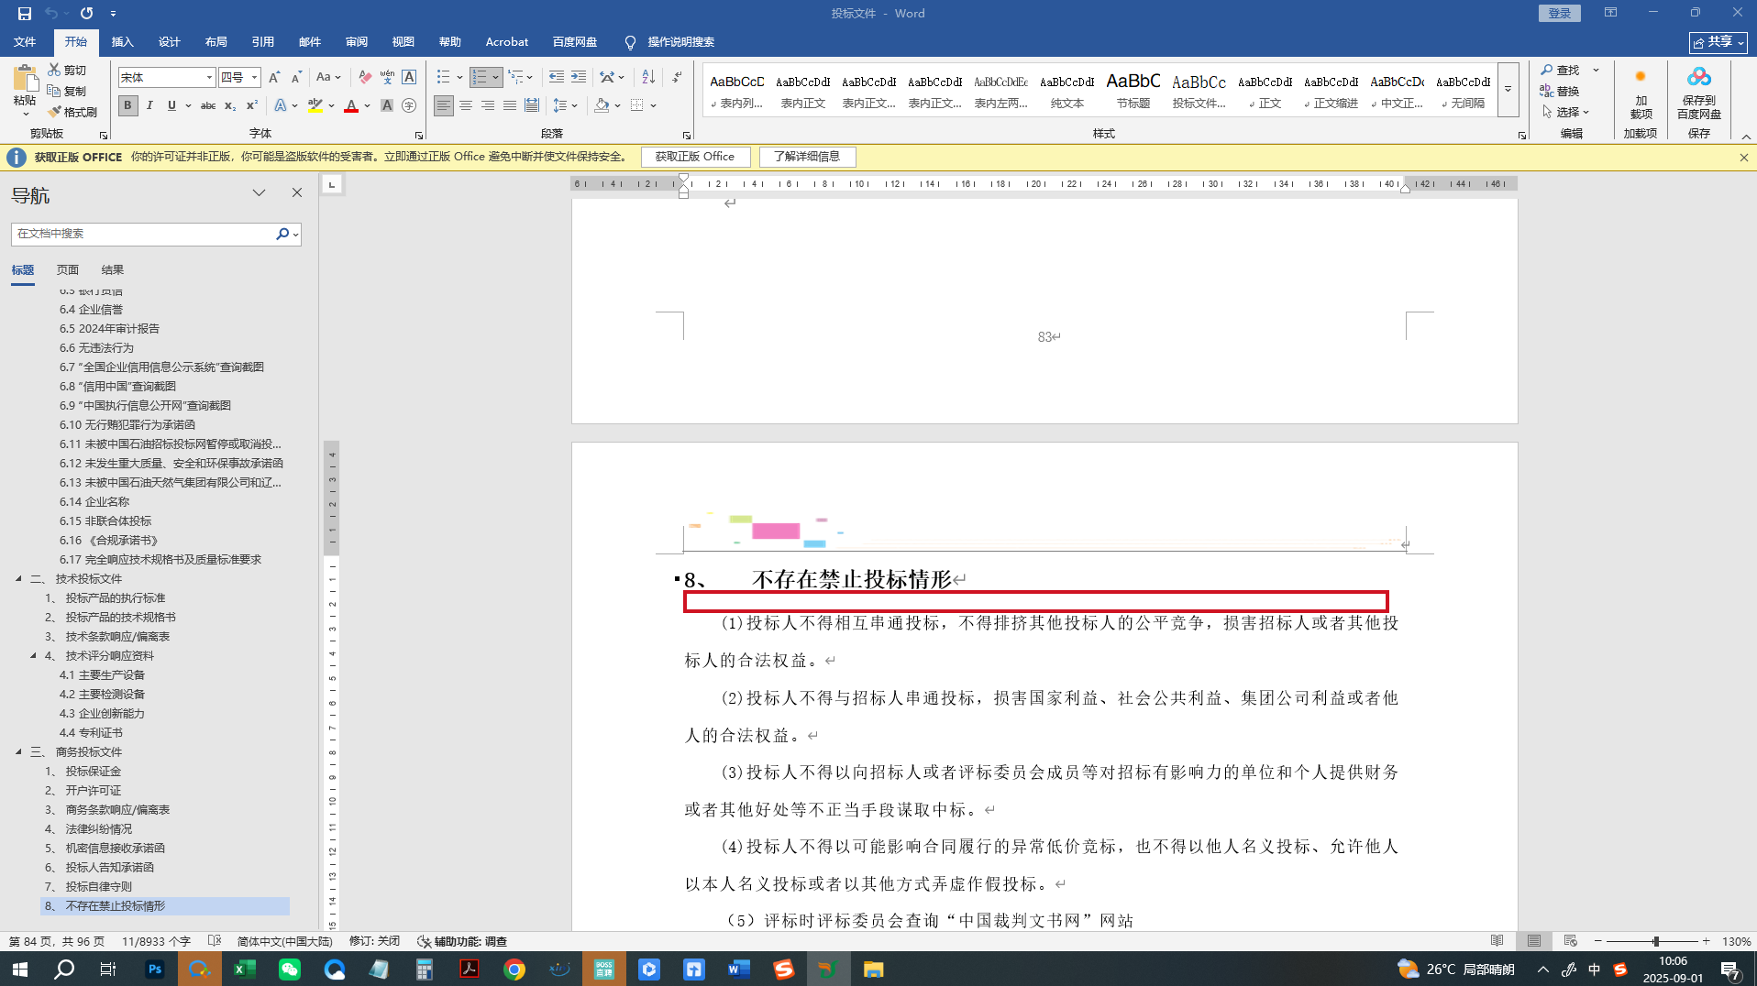Open the font name dropdown

[x=209, y=78]
